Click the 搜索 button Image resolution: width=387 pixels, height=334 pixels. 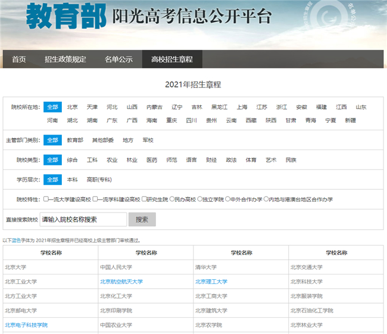(x=142, y=219)
